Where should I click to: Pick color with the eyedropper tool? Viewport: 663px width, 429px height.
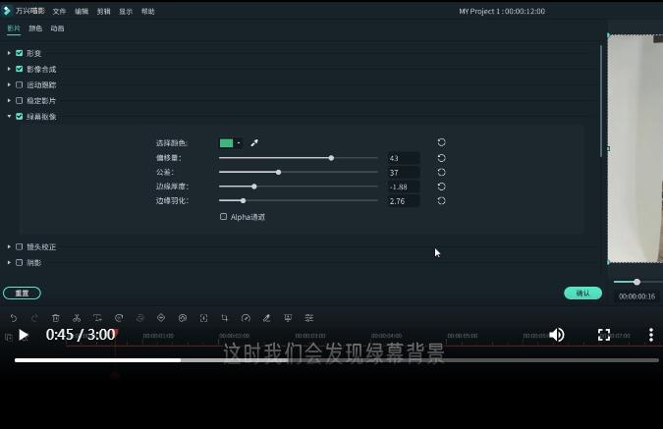[254, 143]
